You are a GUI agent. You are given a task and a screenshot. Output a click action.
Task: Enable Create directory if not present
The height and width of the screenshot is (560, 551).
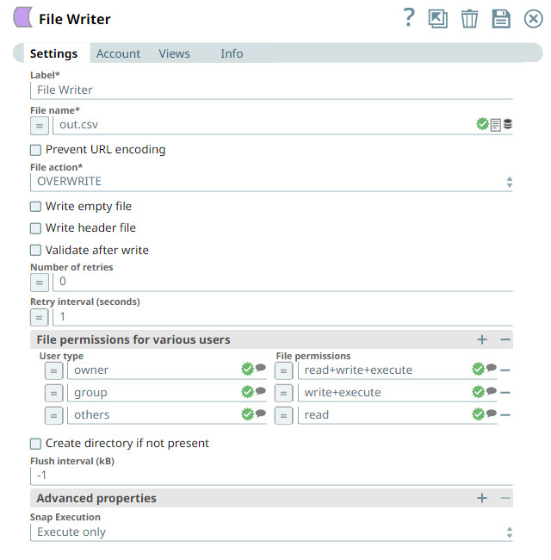(x=36, y=444)
